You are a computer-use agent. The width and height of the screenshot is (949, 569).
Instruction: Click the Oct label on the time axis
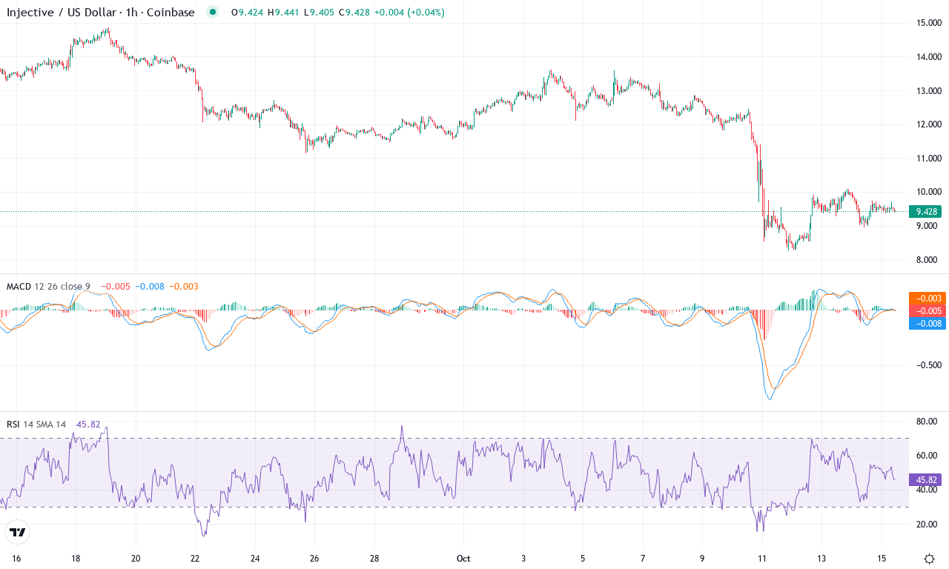coord(463,559)
